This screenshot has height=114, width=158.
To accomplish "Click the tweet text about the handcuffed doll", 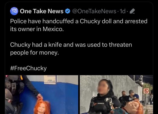I will [x=79, y=25].
